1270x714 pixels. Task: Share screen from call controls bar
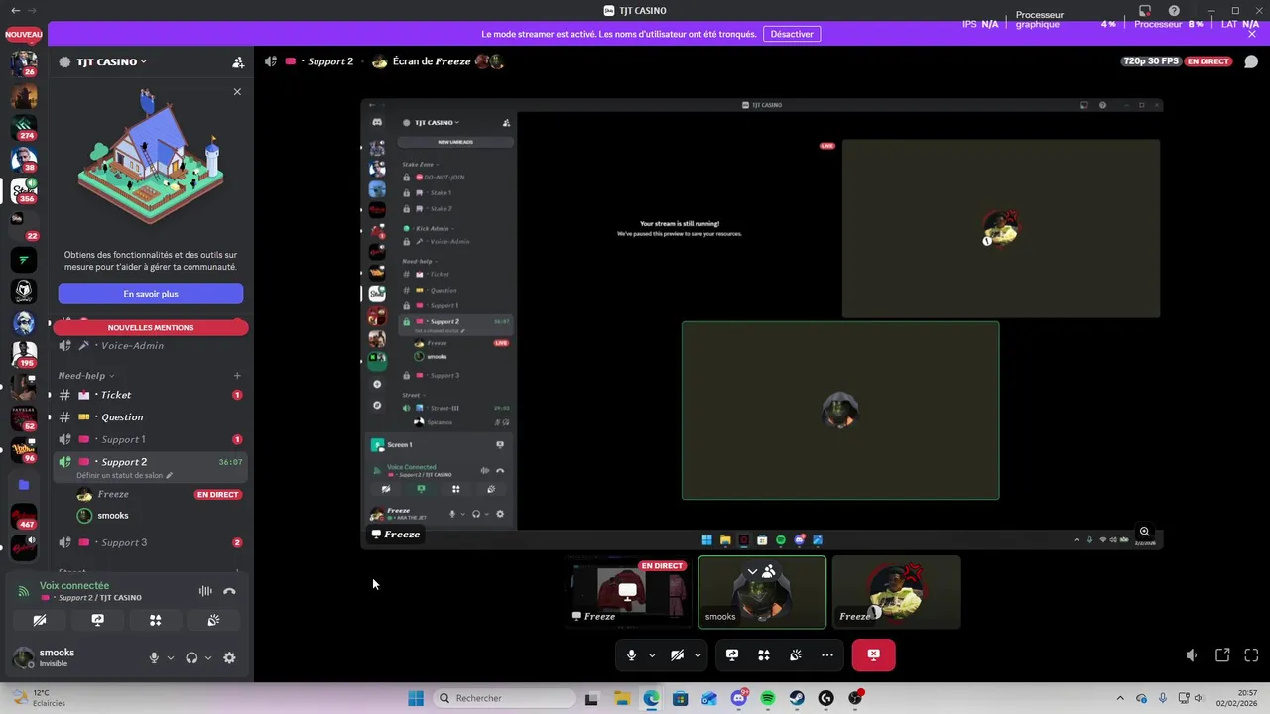point(731,654)
